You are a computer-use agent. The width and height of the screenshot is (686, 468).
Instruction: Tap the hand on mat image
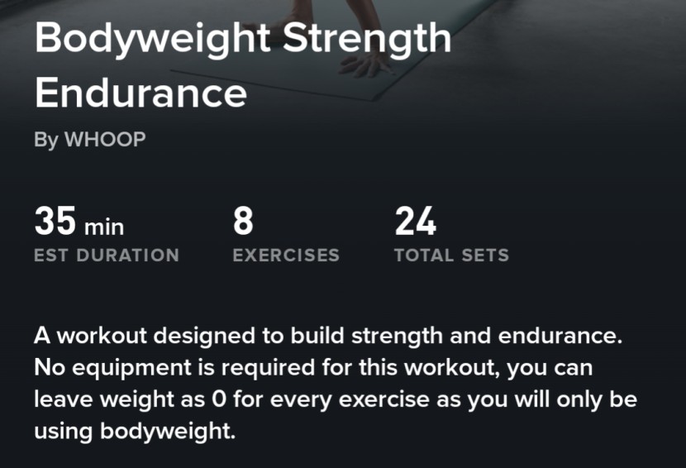(368, 64)
